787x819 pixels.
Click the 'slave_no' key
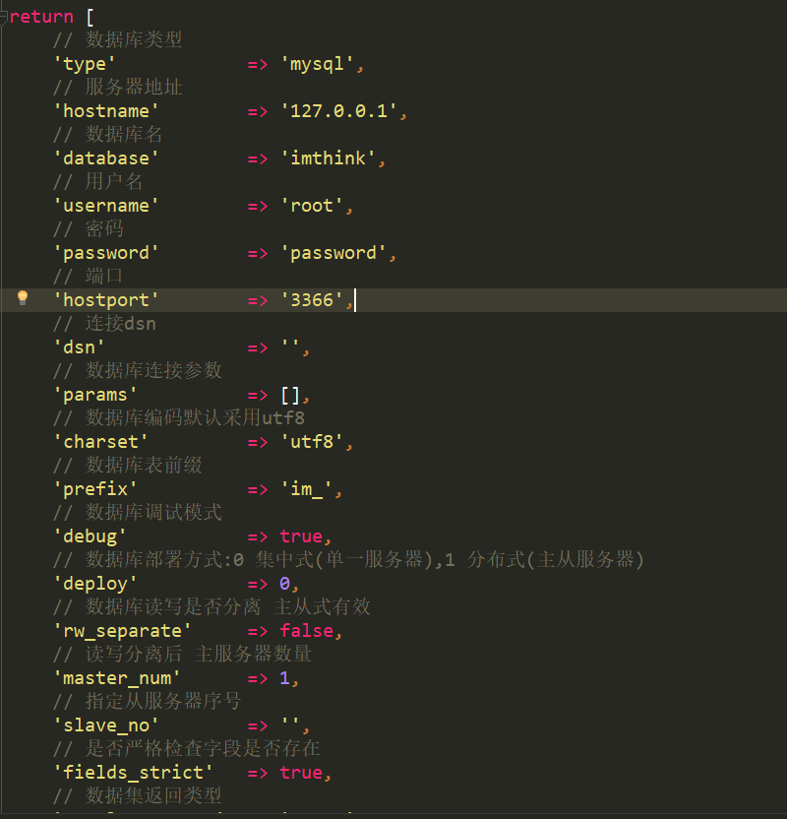click(106, 725)
